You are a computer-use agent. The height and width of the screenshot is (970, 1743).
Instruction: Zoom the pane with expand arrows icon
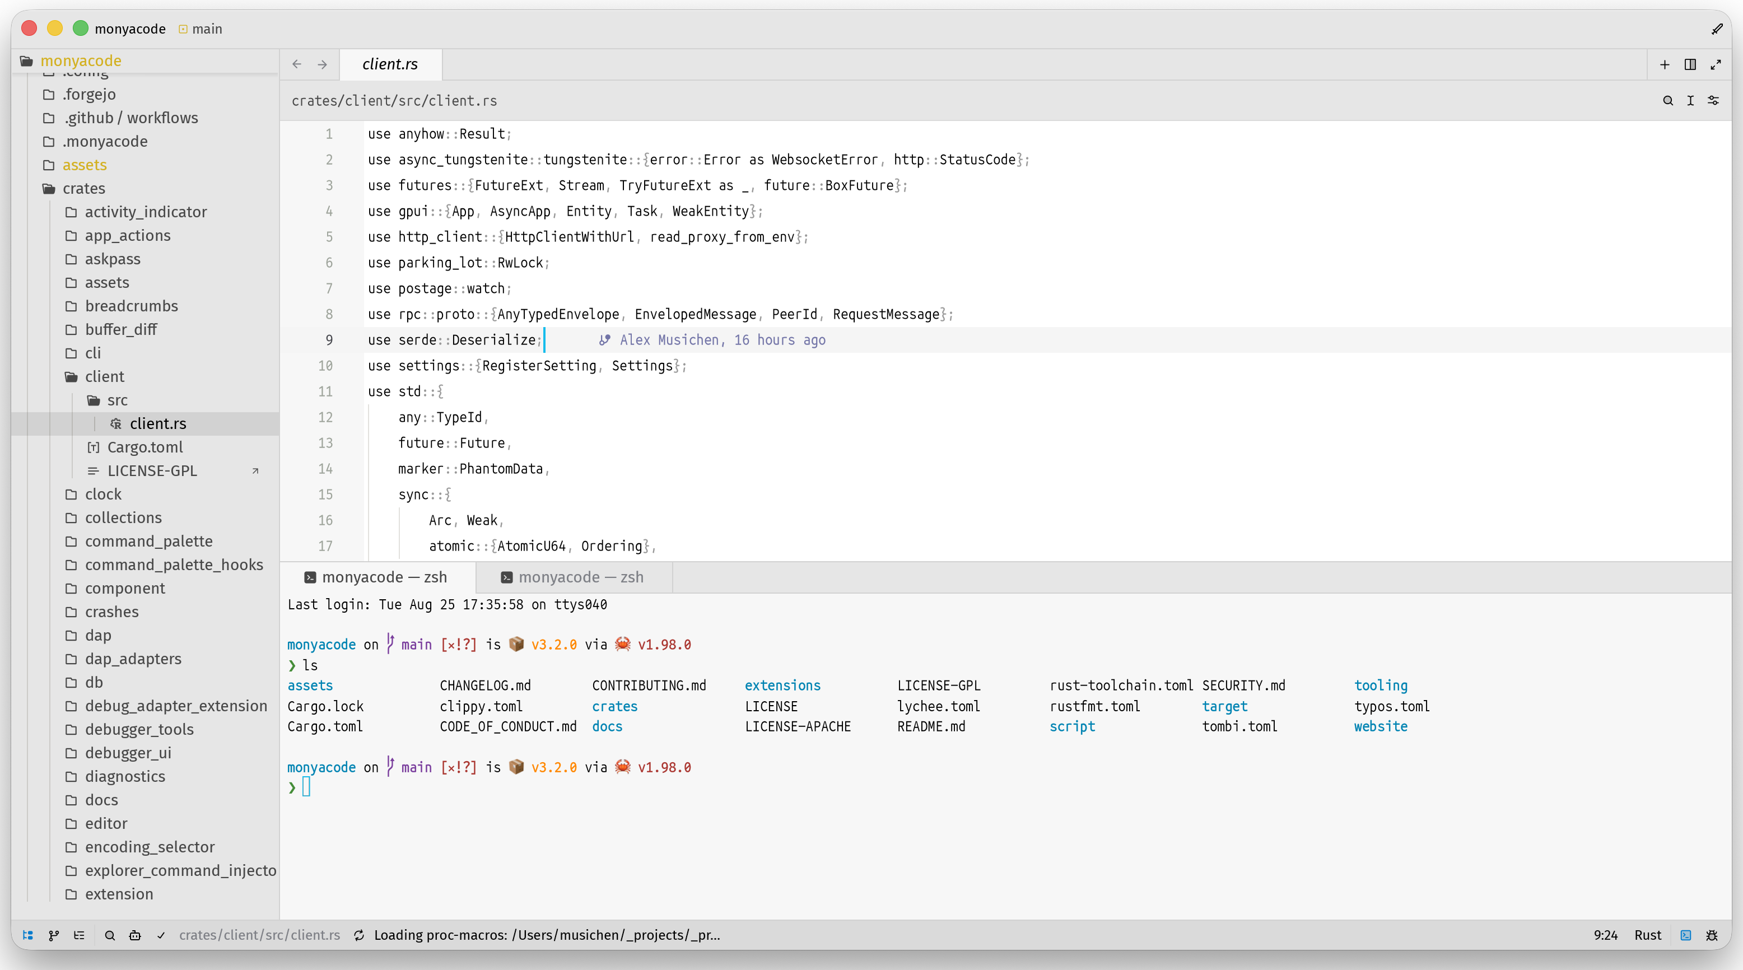coord(1716,64)
